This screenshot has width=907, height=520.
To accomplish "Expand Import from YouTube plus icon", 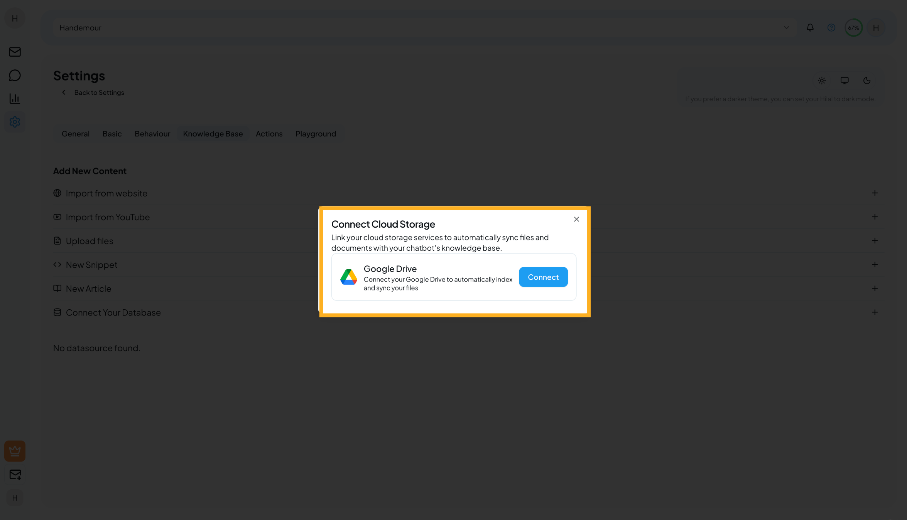I will click(875, 217).
